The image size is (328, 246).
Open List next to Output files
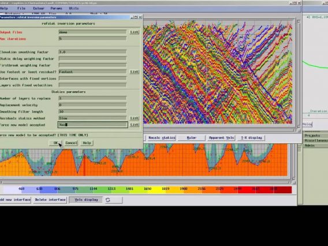tap(134, 32)
